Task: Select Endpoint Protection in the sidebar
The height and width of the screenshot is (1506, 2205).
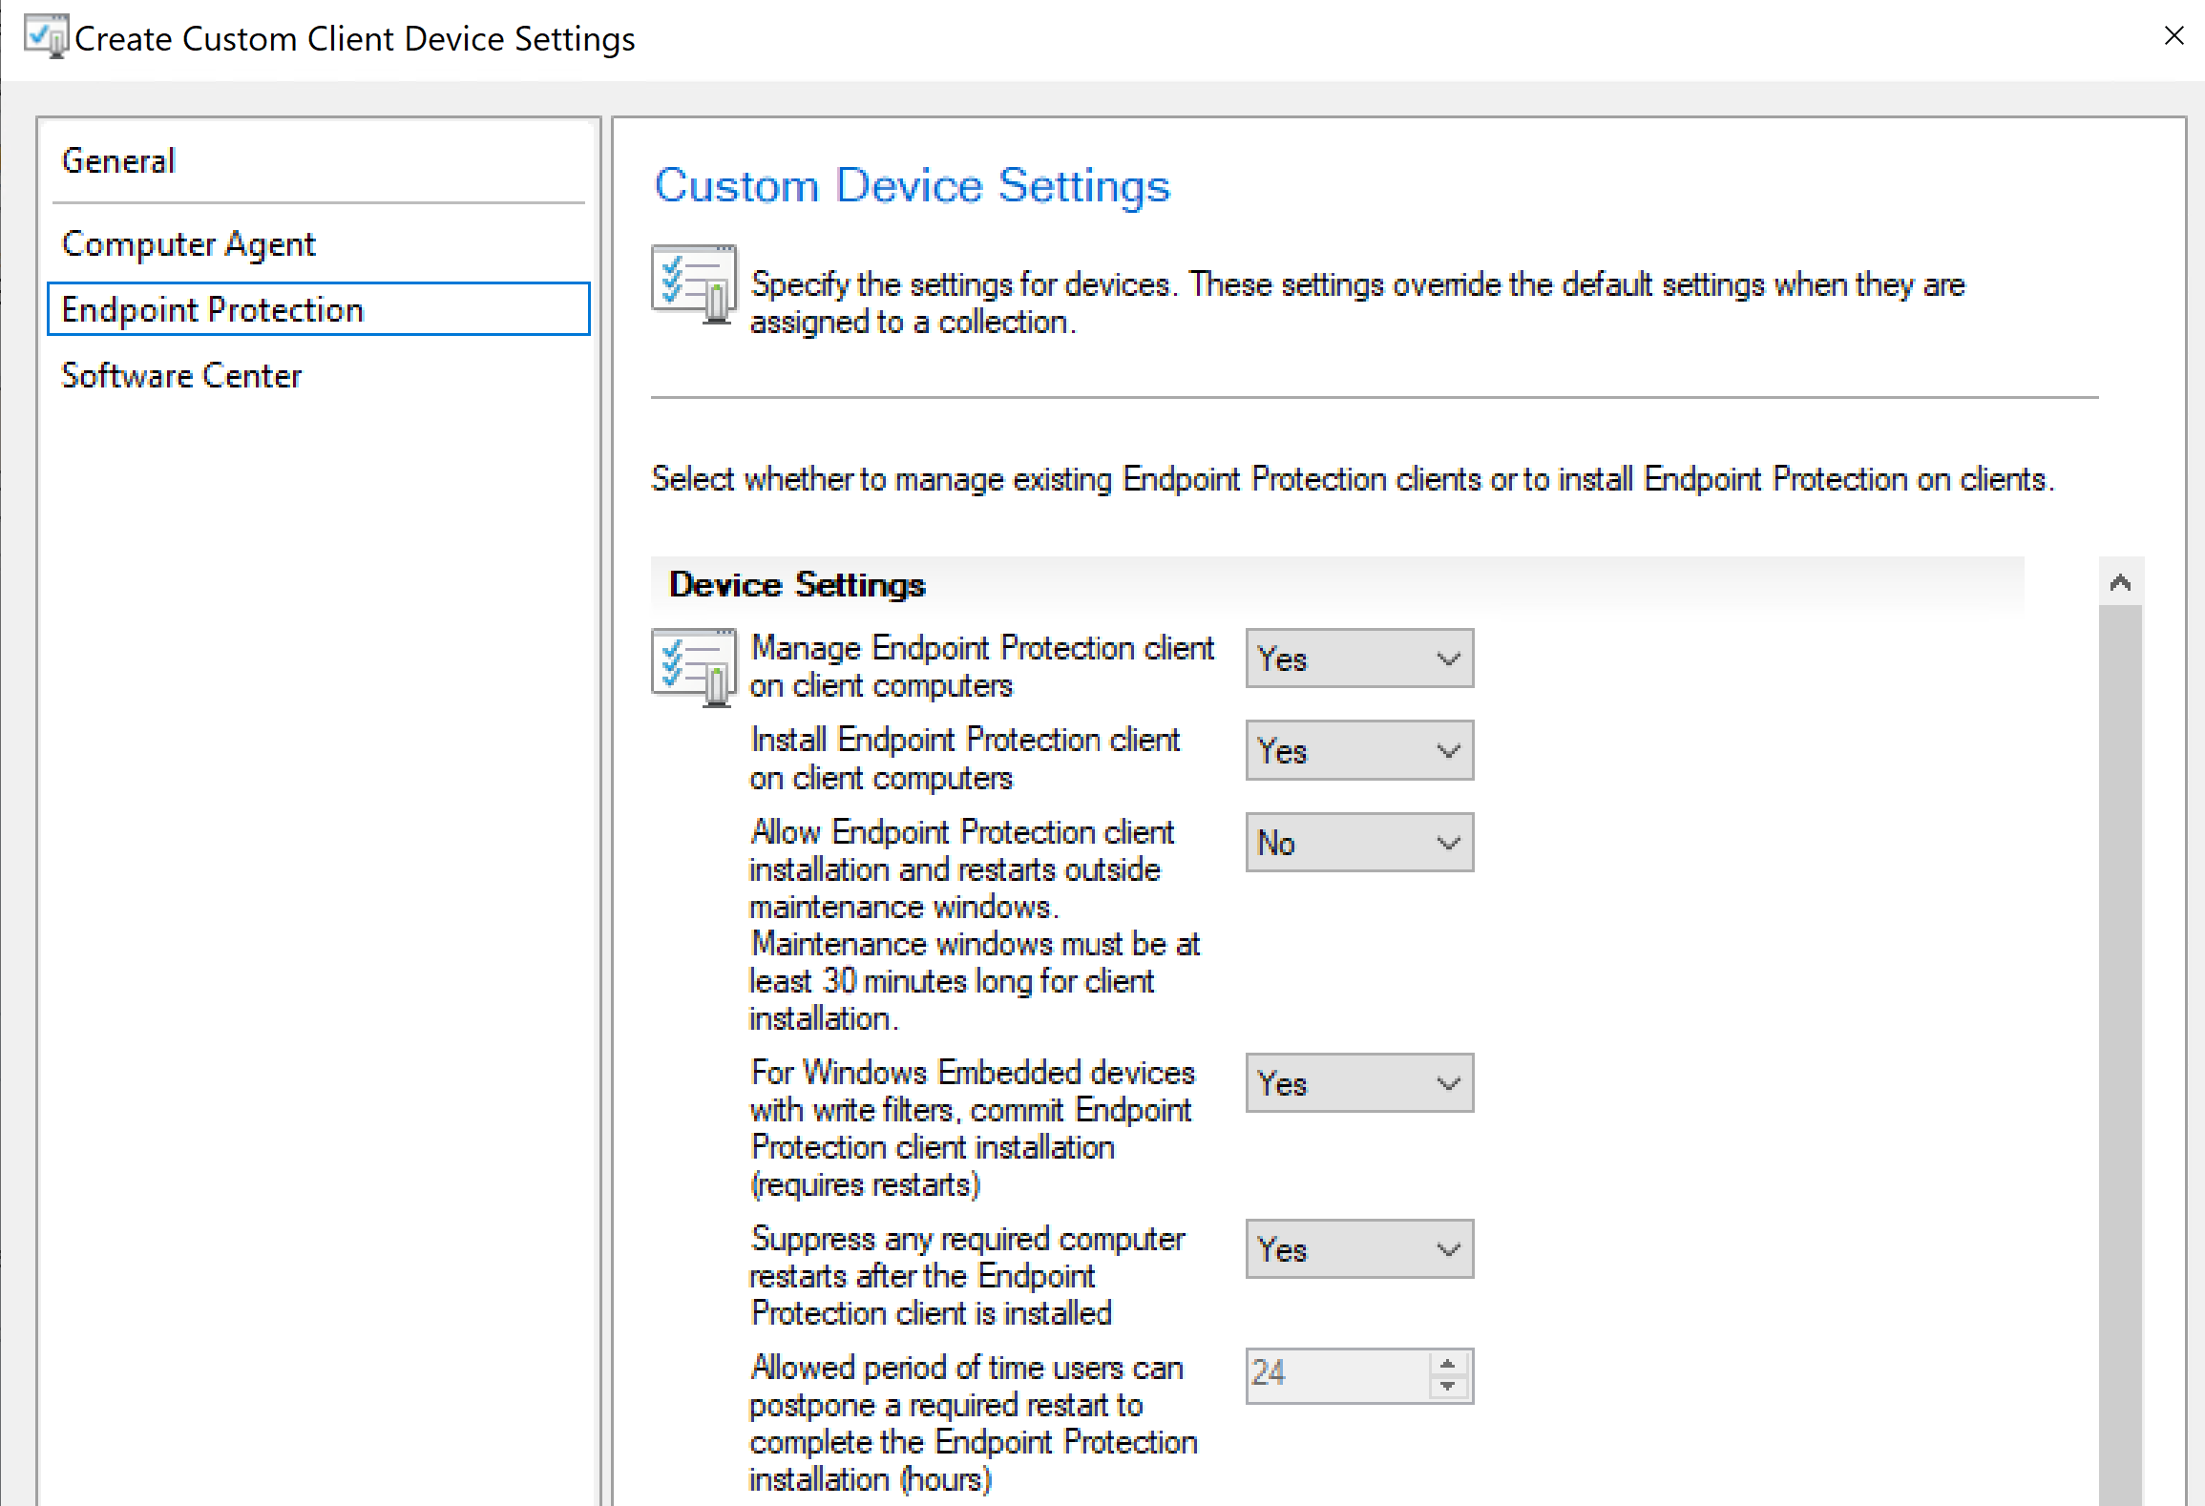Action: 212,310
